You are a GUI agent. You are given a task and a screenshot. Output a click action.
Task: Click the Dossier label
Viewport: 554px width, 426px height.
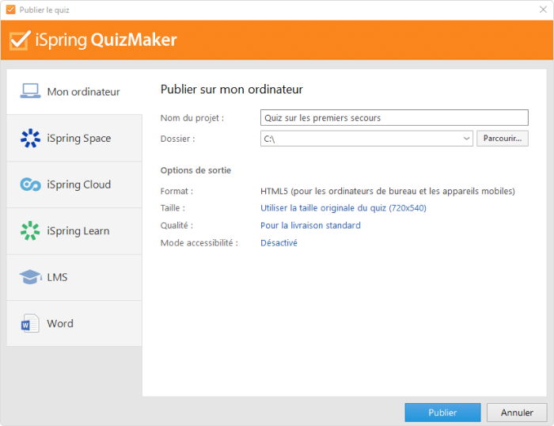tap(177, 139)
